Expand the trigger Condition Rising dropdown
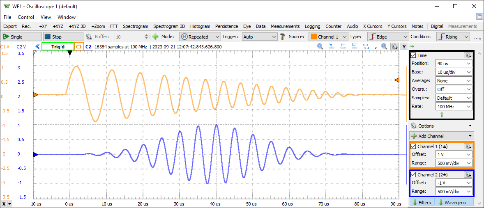Screen dimensions: 484x208 [453, 37]
